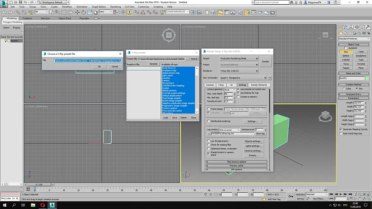The image size is (372, 209).
Task: Switch to the Hierarchy command panel tab
Action: click(x=351, y=27)
